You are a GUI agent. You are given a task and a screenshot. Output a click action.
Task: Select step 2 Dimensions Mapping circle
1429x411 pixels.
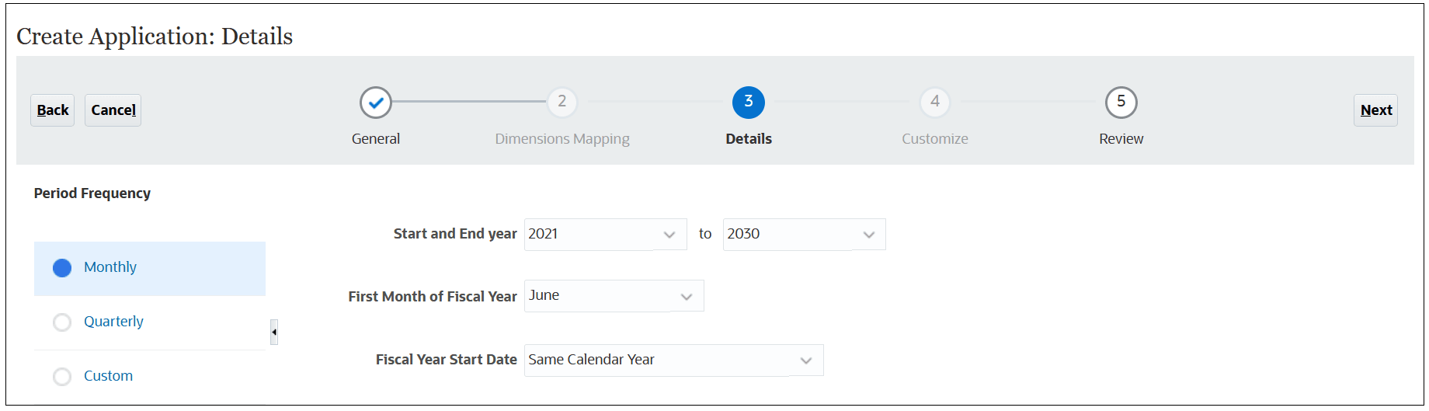[562, 102]
